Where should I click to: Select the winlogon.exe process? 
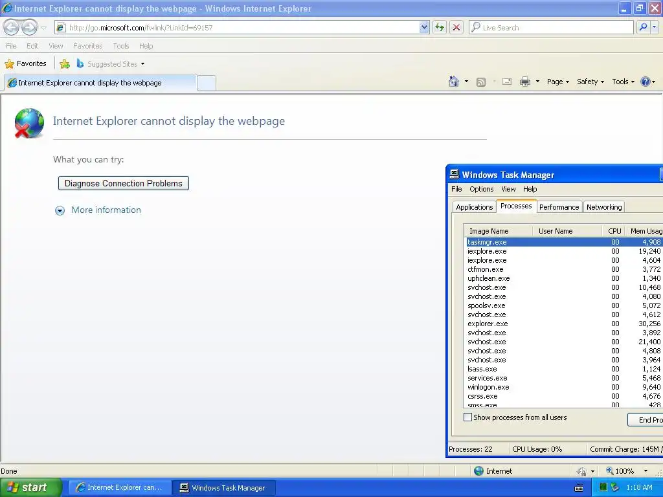click(x=564, y=387)
